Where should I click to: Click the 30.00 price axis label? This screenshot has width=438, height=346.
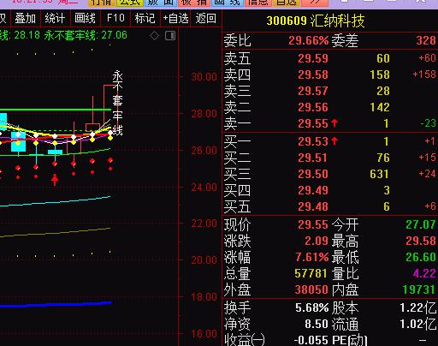coord(204,77)
